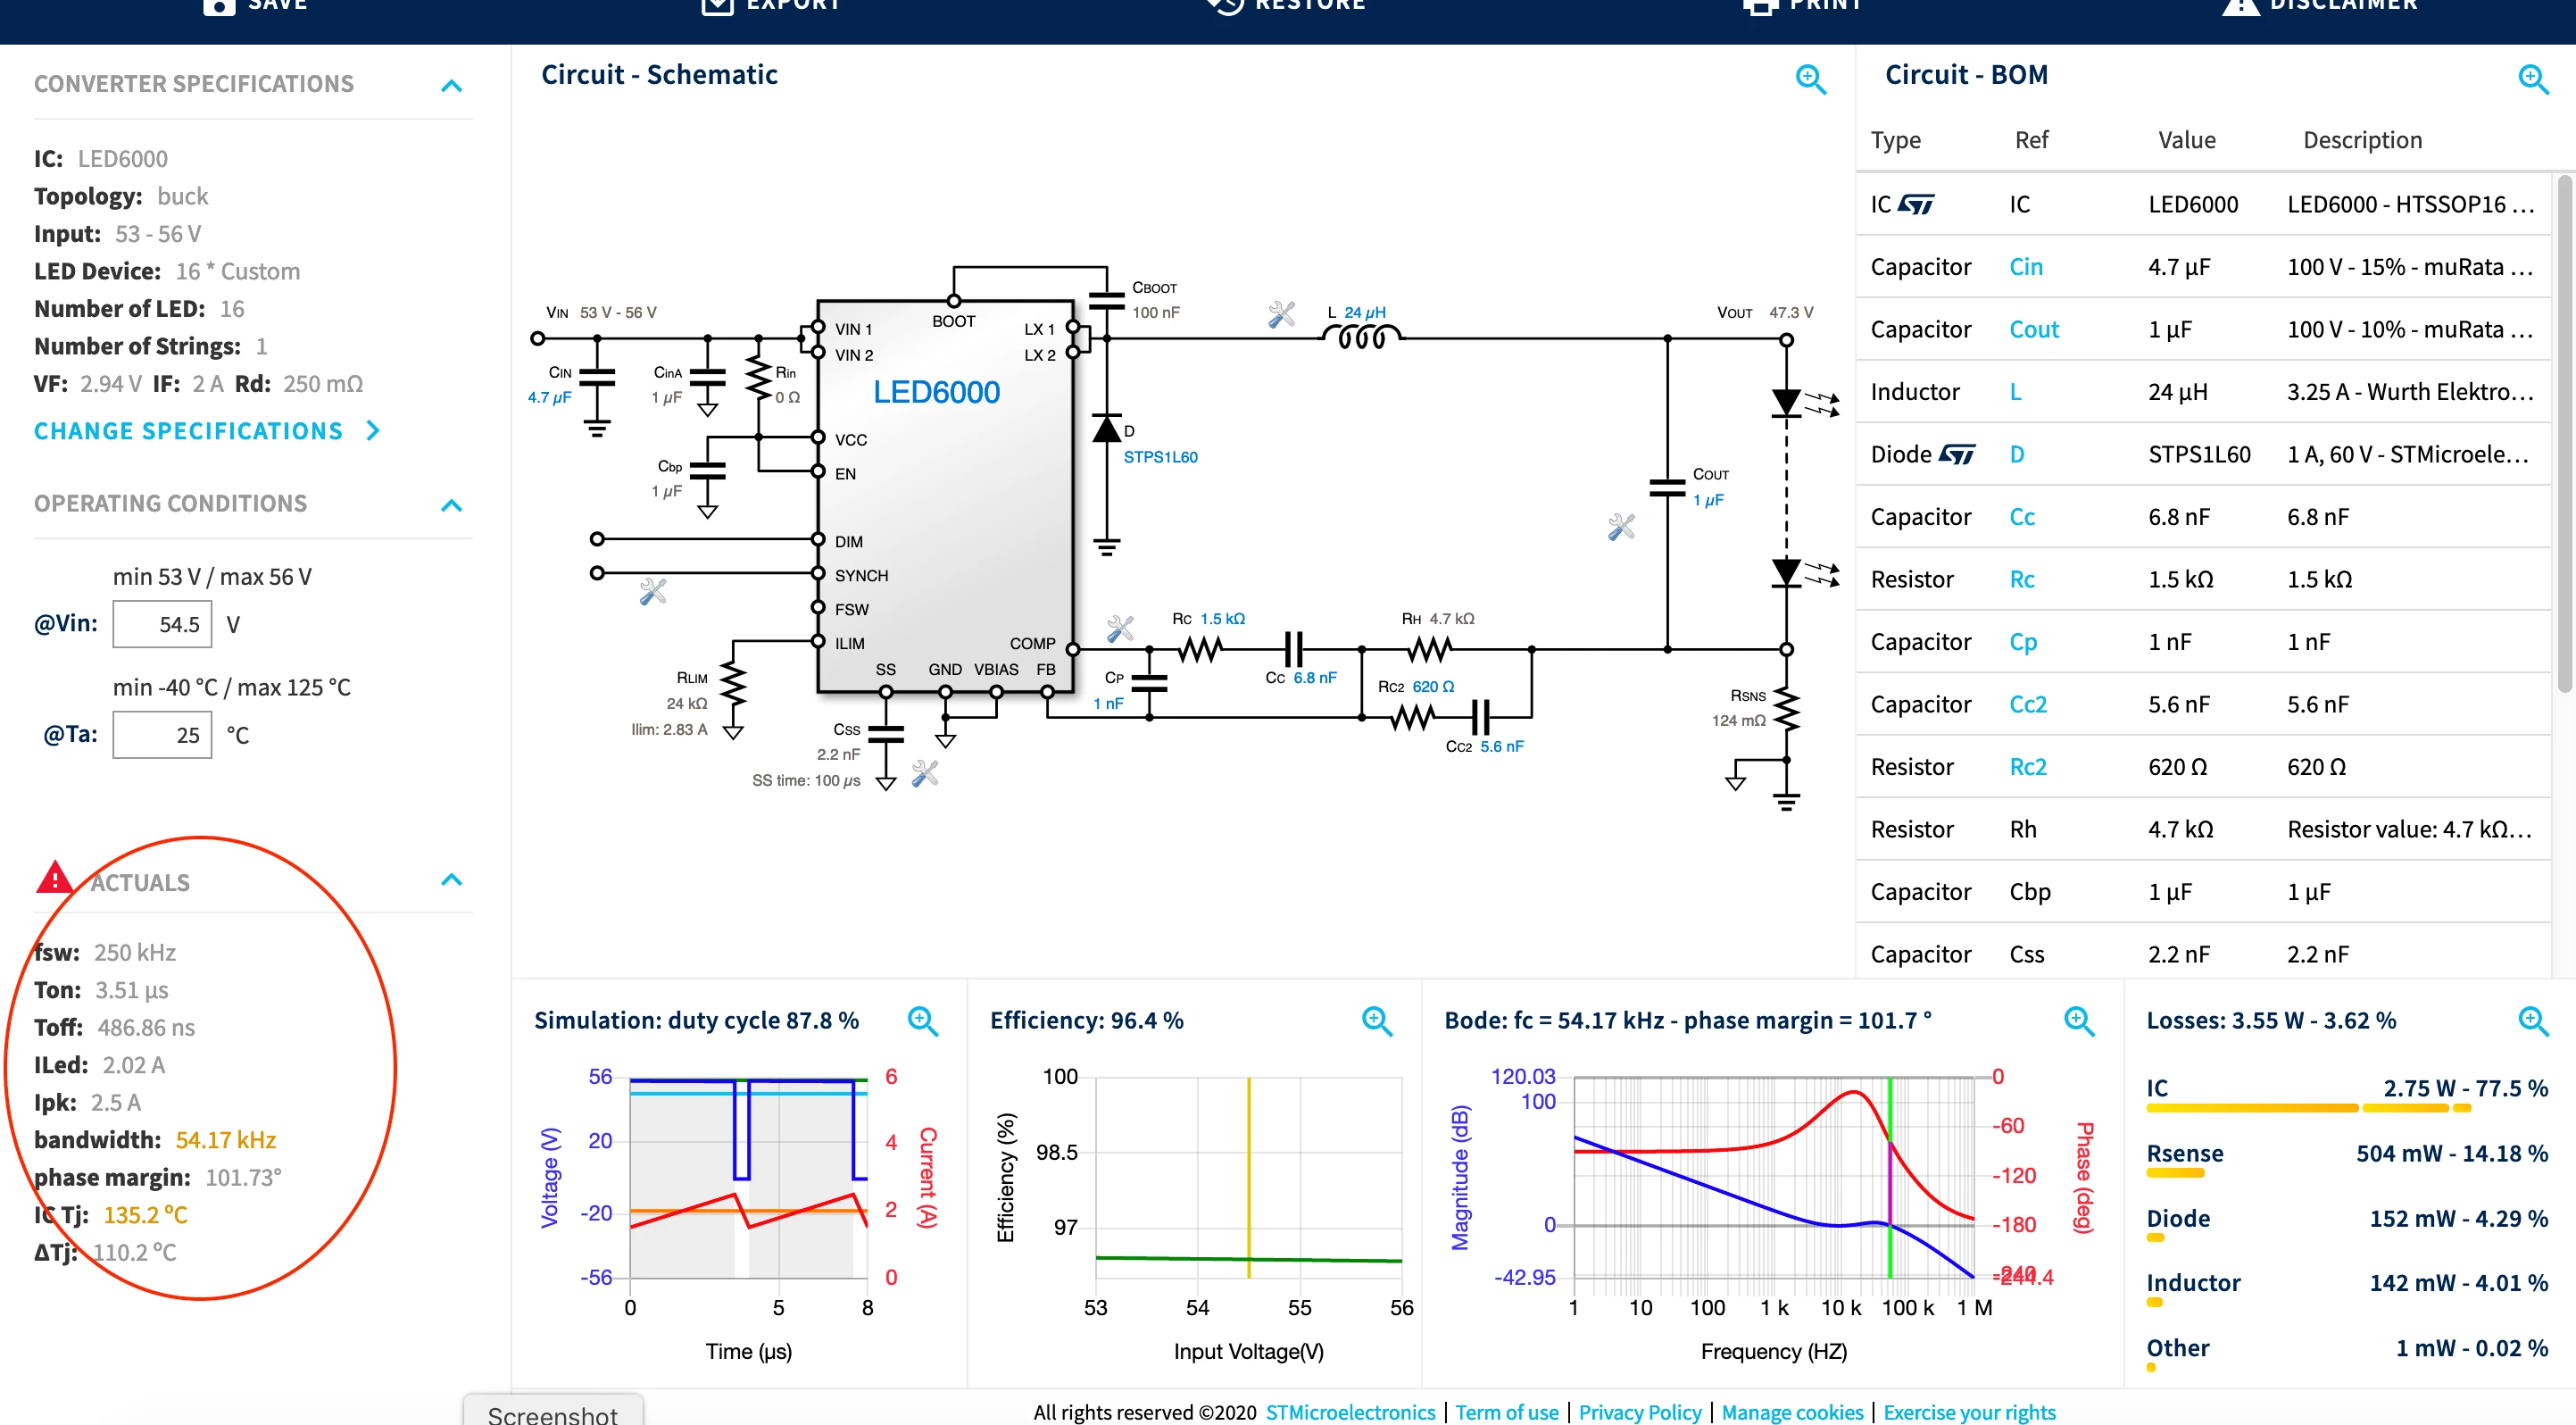Open the wrench tool icon next to Cout
The height and width of the screenshot is (1425, 2576).
[1621, 527]
